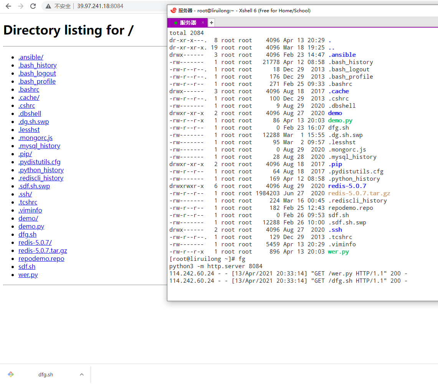The width and height of the screenshot is (438, 384).
Task: Click the GET /wer.py log line
Action: tap(288, 274)
